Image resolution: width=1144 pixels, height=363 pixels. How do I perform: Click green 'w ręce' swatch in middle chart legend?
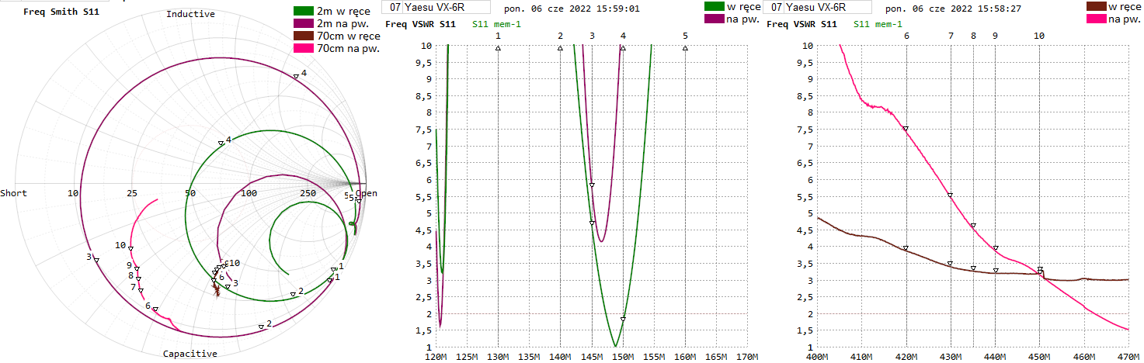pos(713,6)
